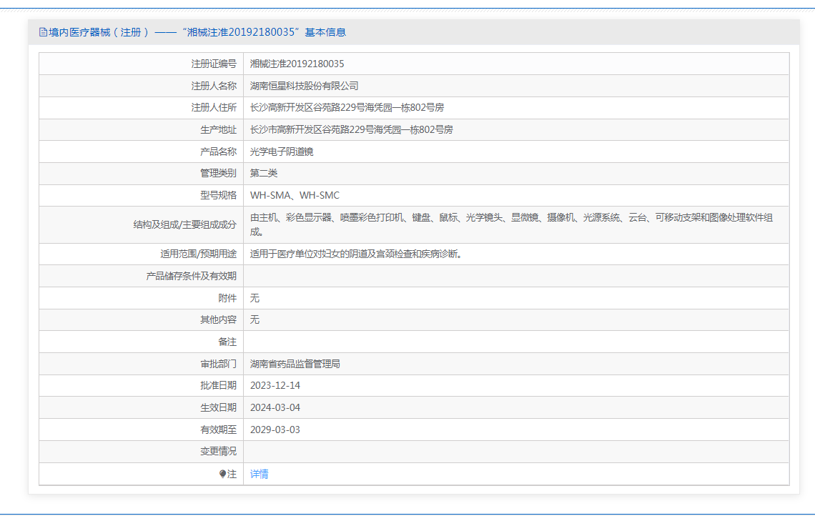The image size is (815, 516).
Task: Click the dark bullet icon beside 注
Action: (x=223, y=474)
